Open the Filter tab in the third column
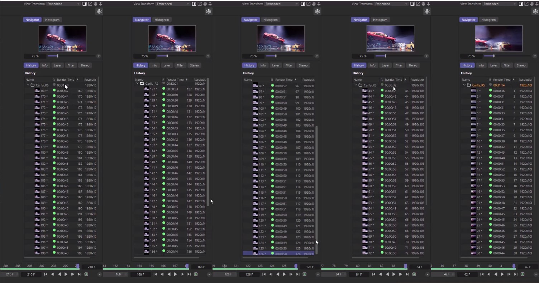This screenshot has height=283, width=539. (289, 65)
